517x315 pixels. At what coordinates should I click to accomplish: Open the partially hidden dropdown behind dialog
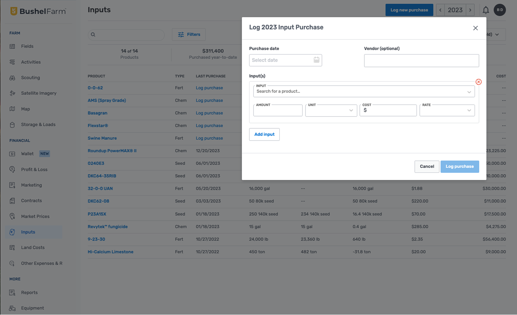pos(496,34)
